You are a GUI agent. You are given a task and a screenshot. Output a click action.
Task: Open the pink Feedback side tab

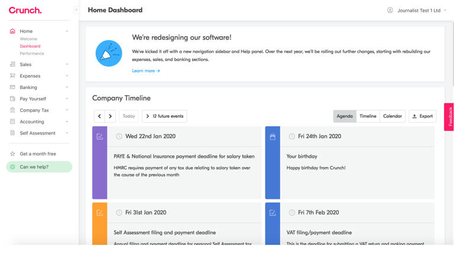tap(449, 117)
